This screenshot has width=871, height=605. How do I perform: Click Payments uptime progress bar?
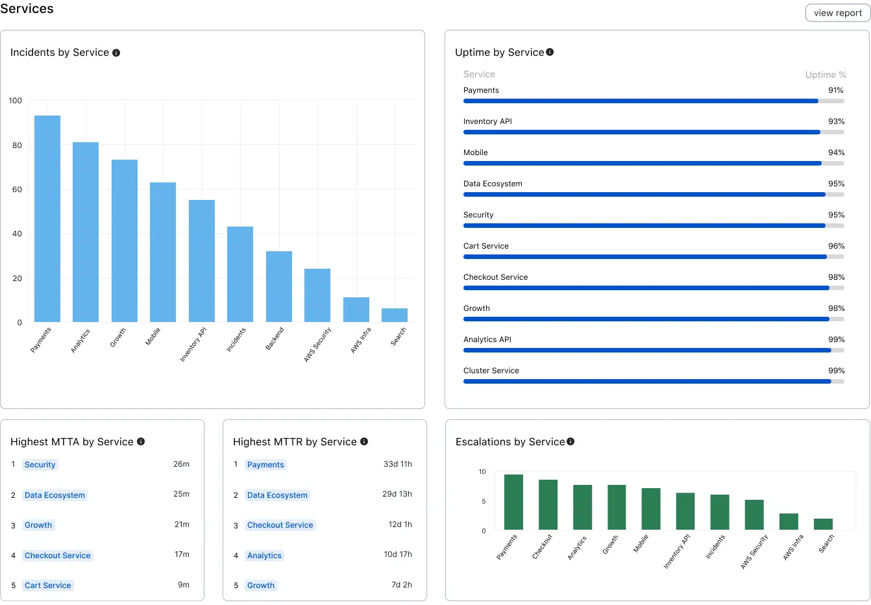point(654,101)
